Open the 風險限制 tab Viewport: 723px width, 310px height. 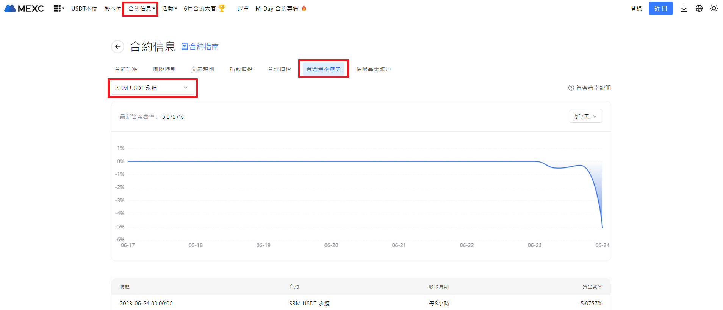click(x=164, y=69)
